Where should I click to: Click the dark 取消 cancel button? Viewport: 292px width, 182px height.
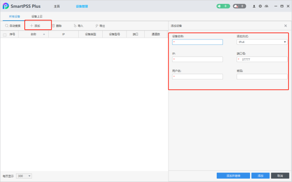coord(280,176)
